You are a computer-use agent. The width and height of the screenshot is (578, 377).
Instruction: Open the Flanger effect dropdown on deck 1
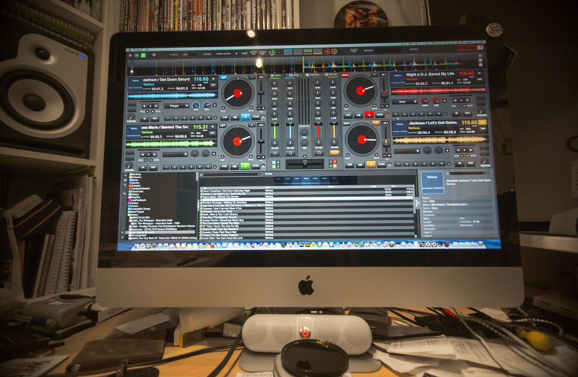(176, 106)
